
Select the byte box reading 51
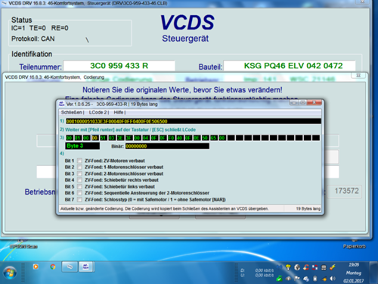(104, 138)
